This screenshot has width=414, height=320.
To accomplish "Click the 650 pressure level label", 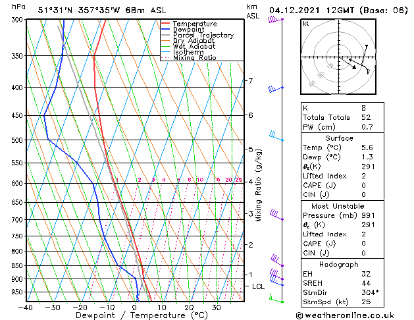I will [x=18, y=203].
